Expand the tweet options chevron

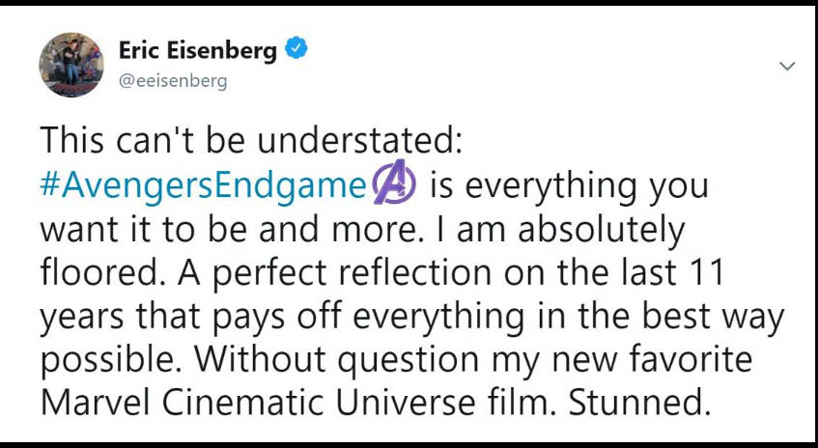click(x=787, y=67)
